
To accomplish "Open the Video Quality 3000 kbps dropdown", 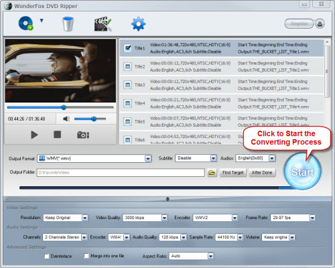I will point(164,218).
